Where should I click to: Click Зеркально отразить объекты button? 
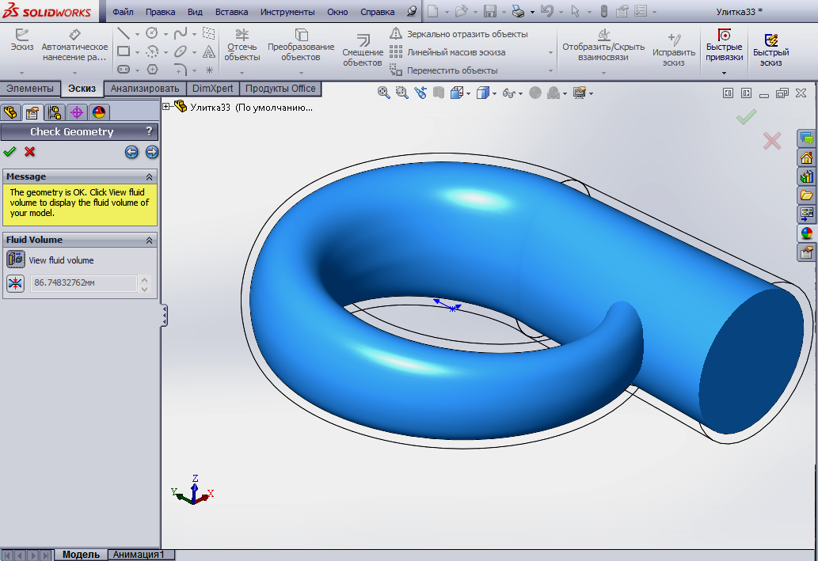pyautogui.click(x=459, y=34)
